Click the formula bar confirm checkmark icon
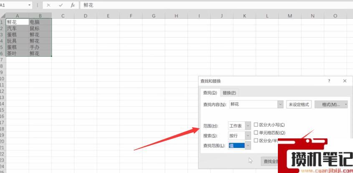 point(61,5)
